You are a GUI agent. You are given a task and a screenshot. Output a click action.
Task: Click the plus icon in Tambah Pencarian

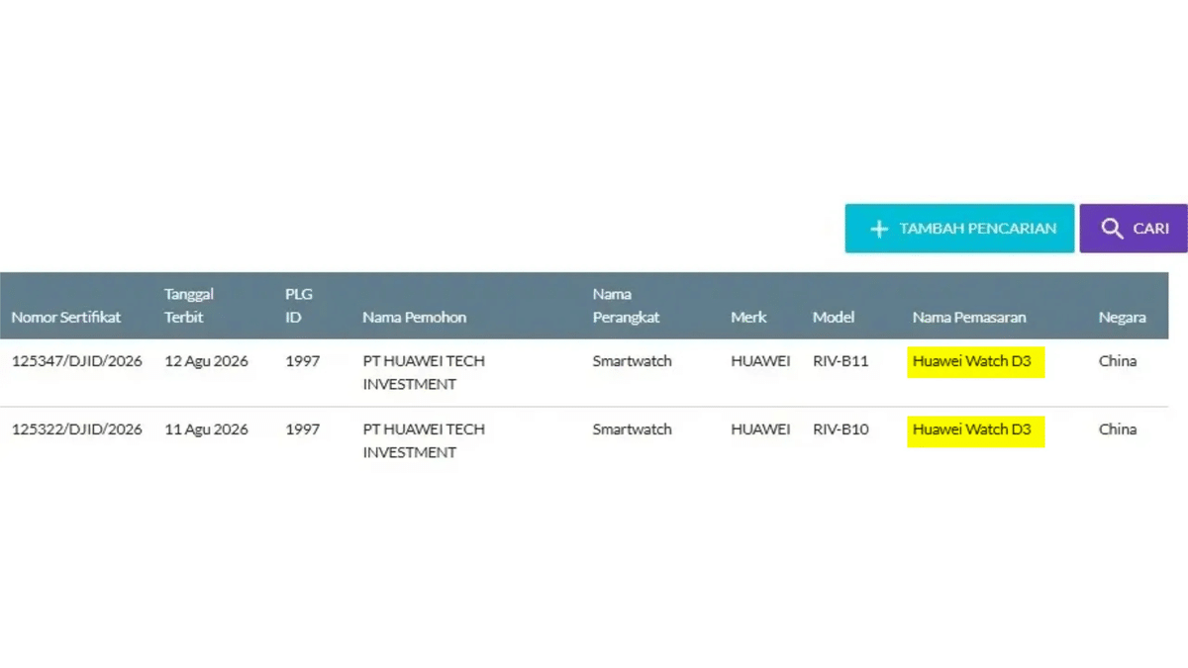(x=878, y=229)
